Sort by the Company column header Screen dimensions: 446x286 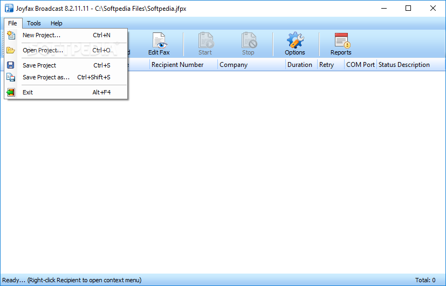pyautogui.click(x=251, y=65)
